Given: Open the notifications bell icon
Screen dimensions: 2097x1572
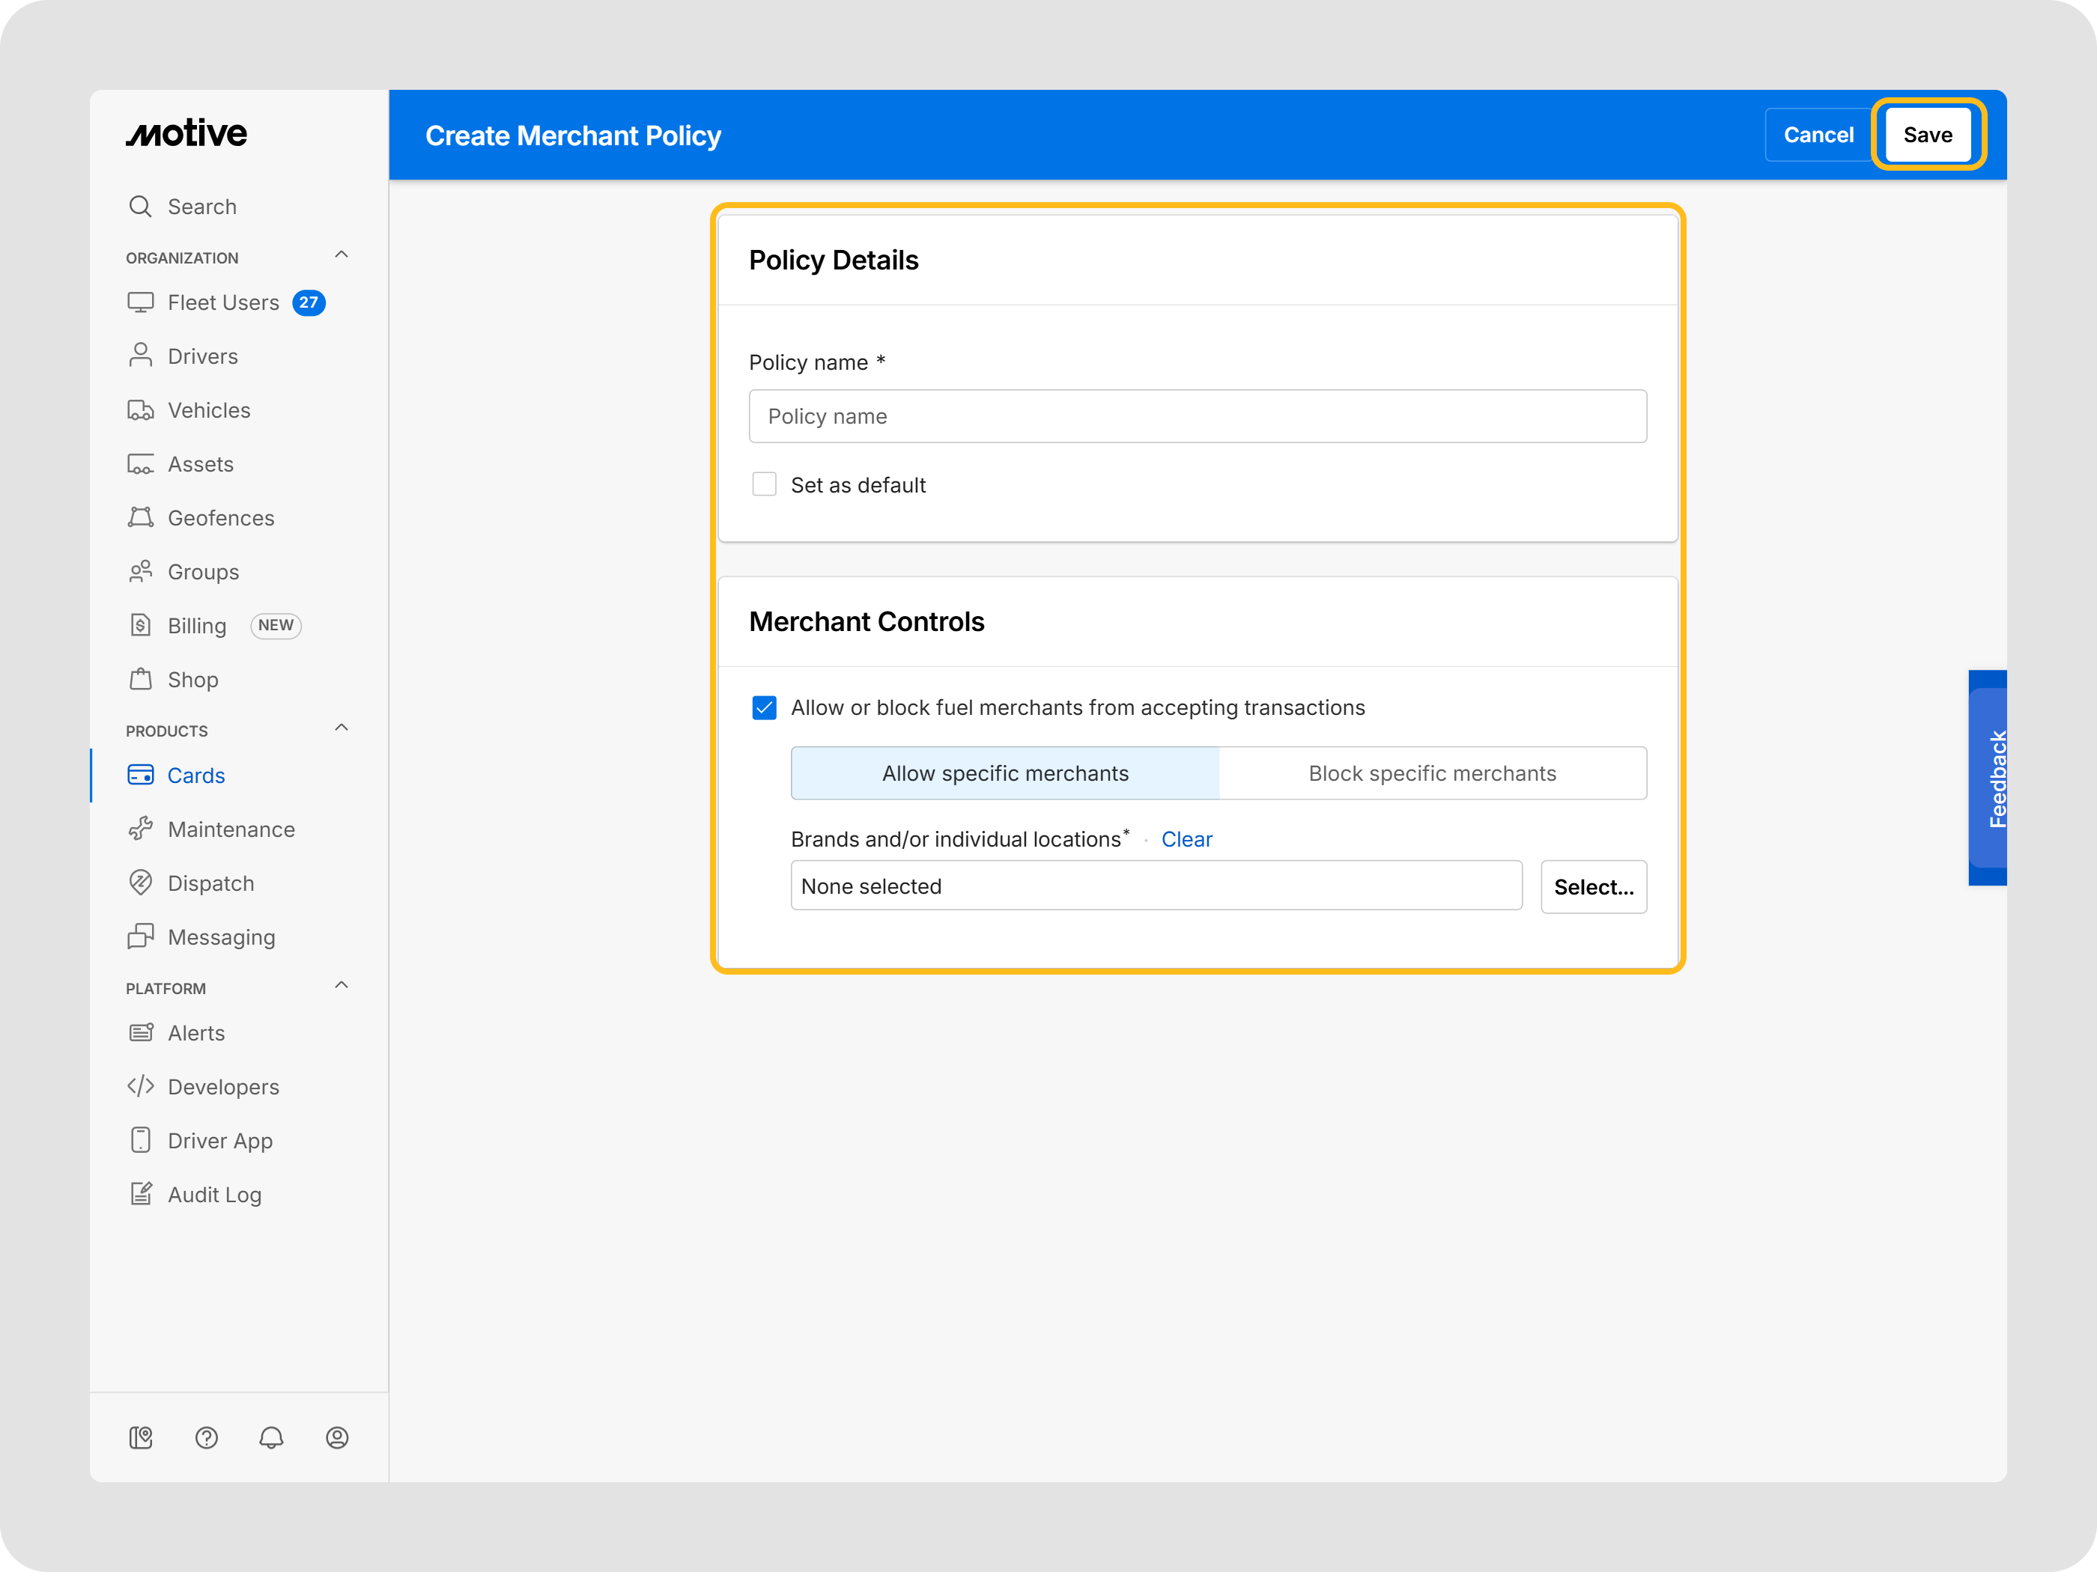Looking at the screenshot, I should tap(271, 1437).
